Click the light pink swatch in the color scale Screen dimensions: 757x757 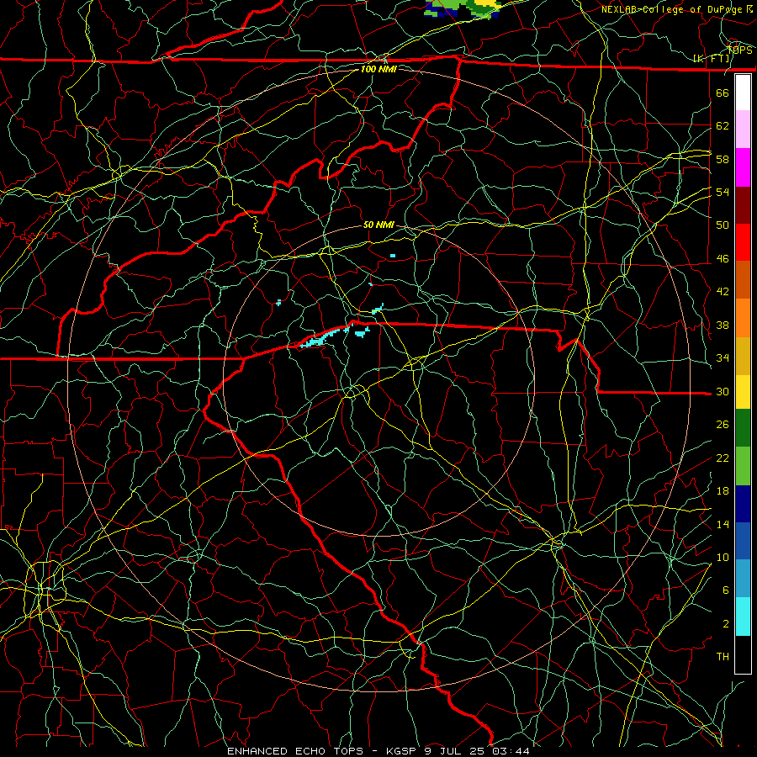point(743,130)
